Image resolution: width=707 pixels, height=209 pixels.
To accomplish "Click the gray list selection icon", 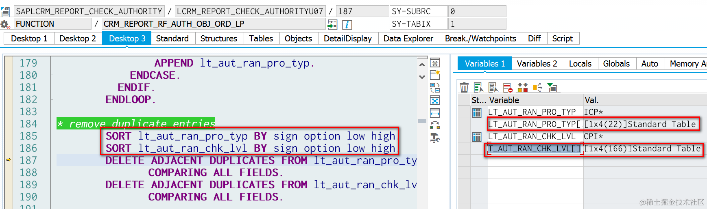I will point(493,87).
